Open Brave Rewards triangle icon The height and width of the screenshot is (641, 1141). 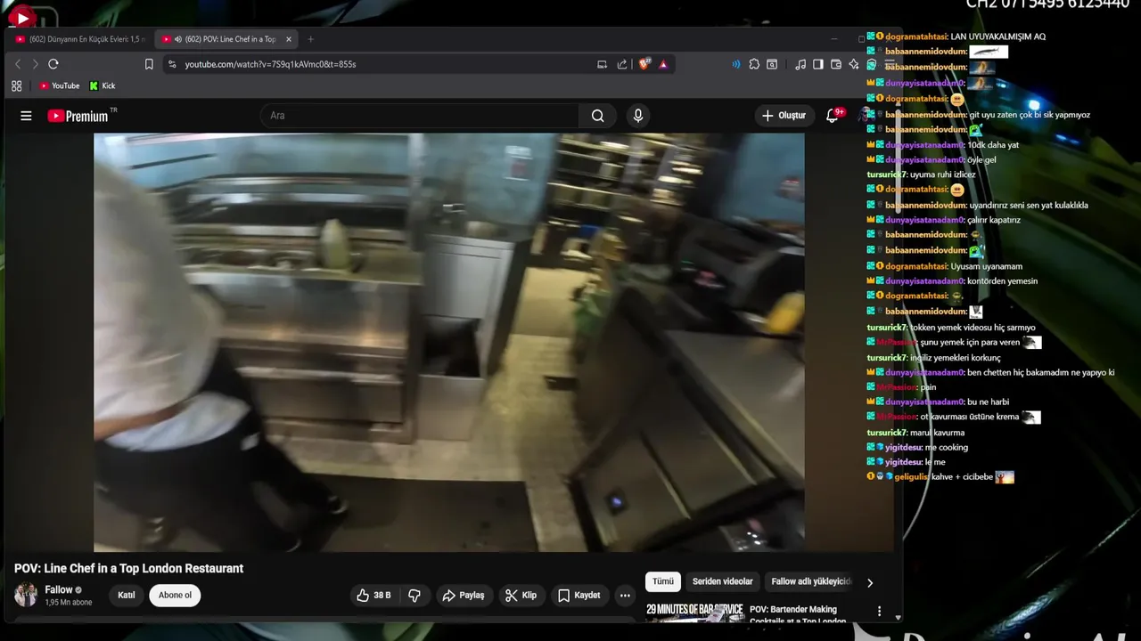coord(663,64)
